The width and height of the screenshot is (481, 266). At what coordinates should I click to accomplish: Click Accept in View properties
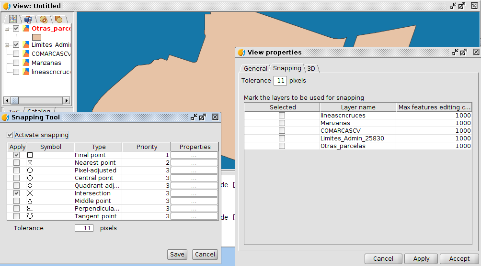point(459,259)
